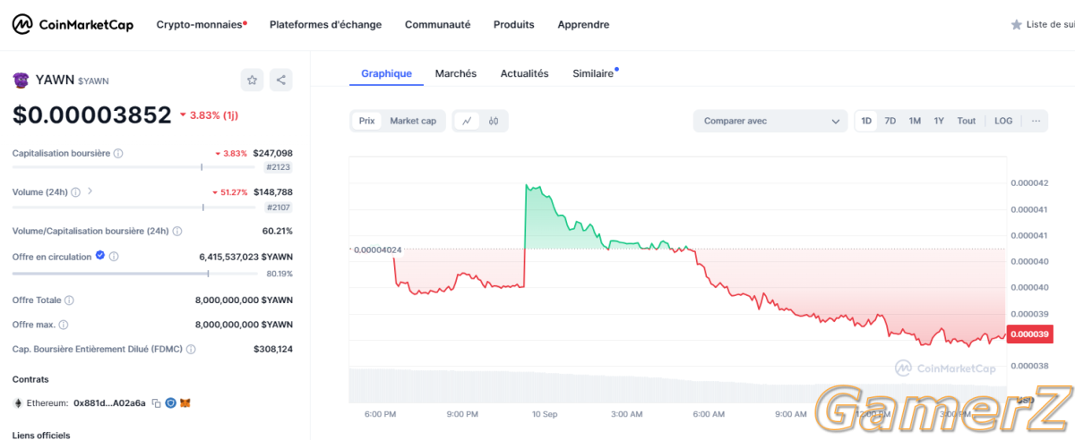Image resolution: width=1075 pixels, height=440 pixels.
Task: Open the Crypto-monnaies menu
Action: (x=202, y=25)
